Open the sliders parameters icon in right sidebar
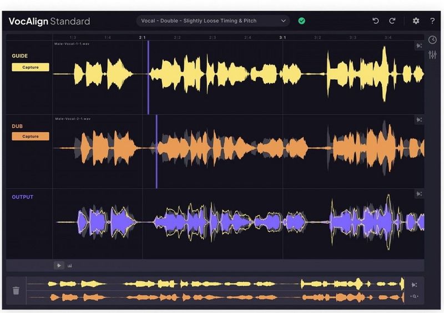 pyautogui.click(x=432, y=54)
